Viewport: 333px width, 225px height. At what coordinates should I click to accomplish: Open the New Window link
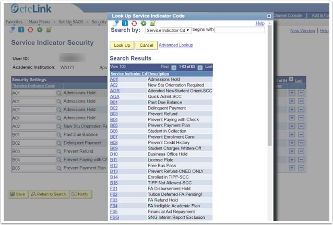[x=303, y=31]
